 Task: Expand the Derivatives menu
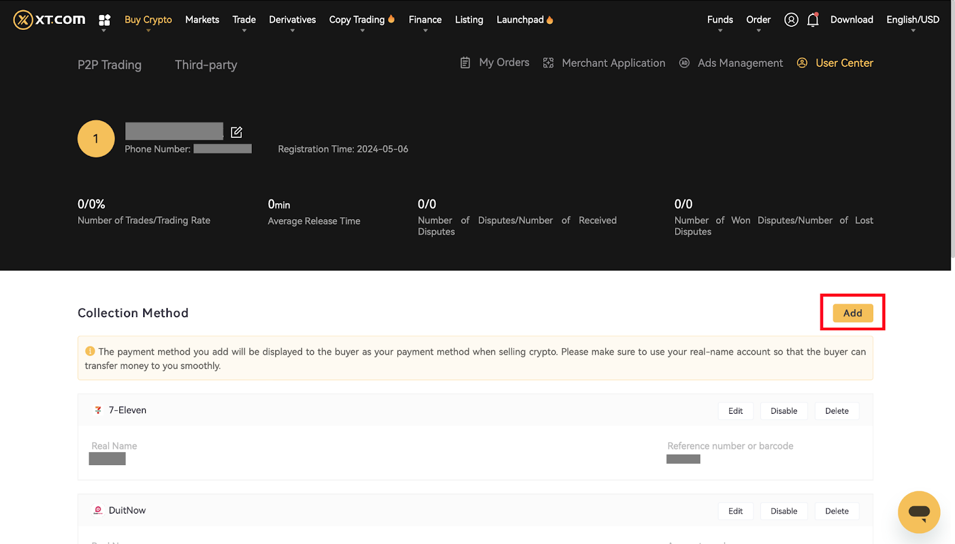click(x=292, y=20)
